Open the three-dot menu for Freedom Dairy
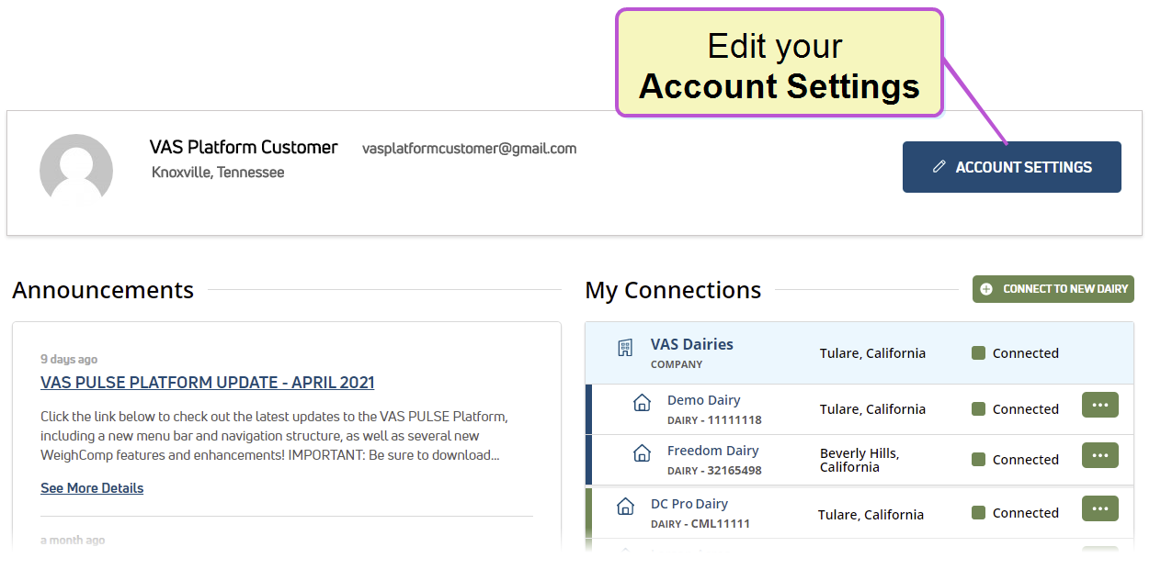The width and height of the screenshot is (1161, 569). (x=1100, y=455)
